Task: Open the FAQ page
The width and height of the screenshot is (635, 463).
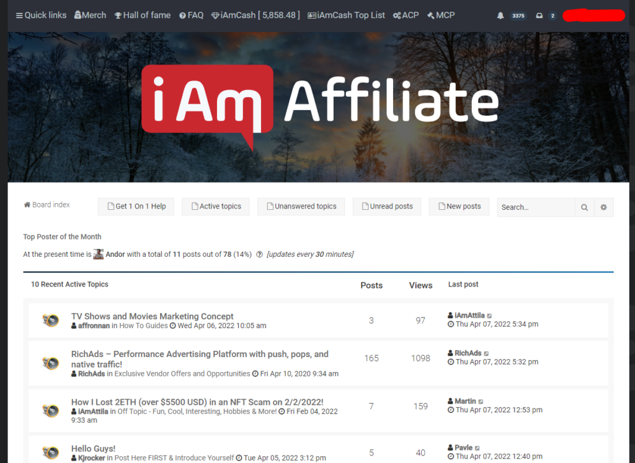Action: [191, 15]
